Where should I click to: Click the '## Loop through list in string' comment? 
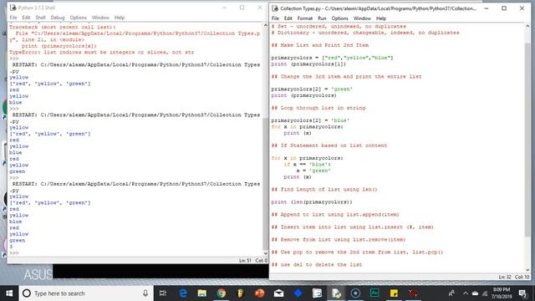(318, 108)
